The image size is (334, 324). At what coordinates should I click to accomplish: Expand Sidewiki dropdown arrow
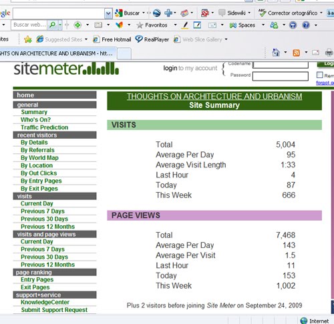(x=249, y=13)
